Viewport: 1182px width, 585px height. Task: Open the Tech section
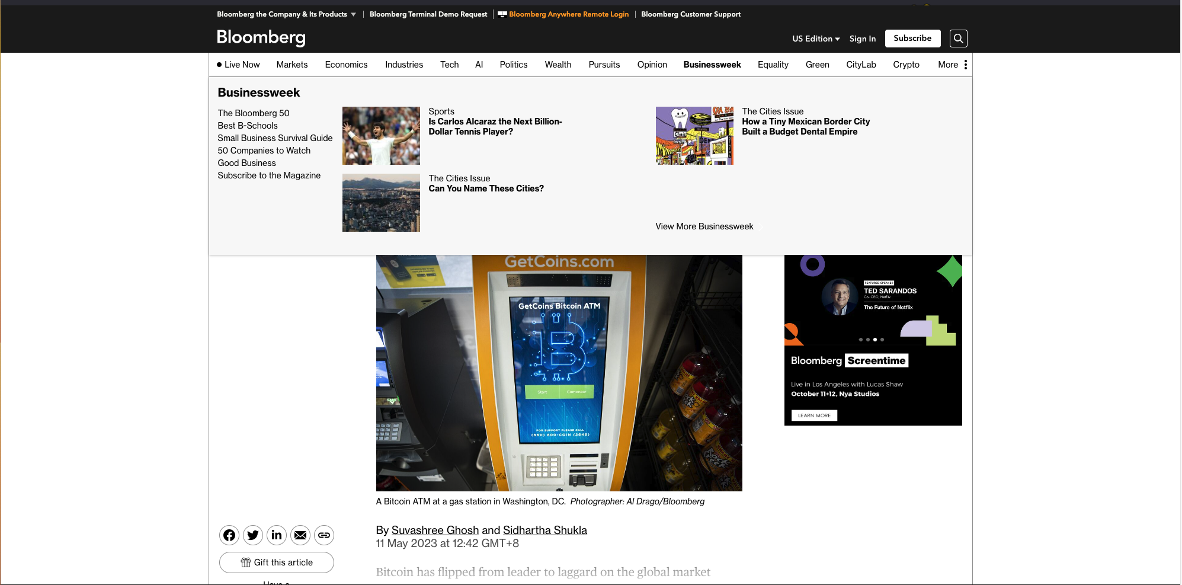450,65
